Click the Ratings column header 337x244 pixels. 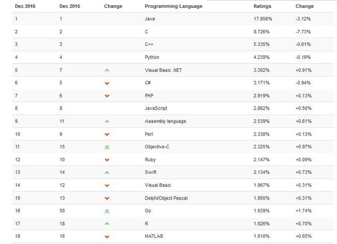pyautogui.click(x=262, y=6)
